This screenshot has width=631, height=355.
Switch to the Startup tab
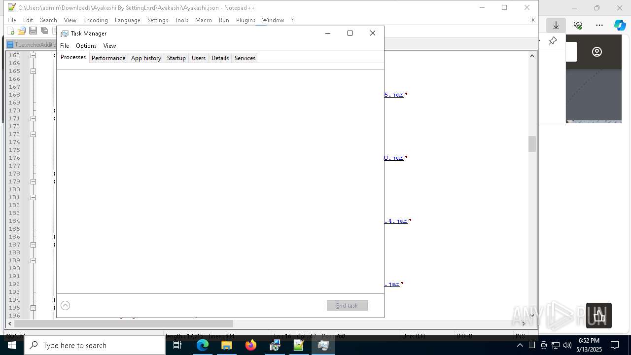pos(176,58)
